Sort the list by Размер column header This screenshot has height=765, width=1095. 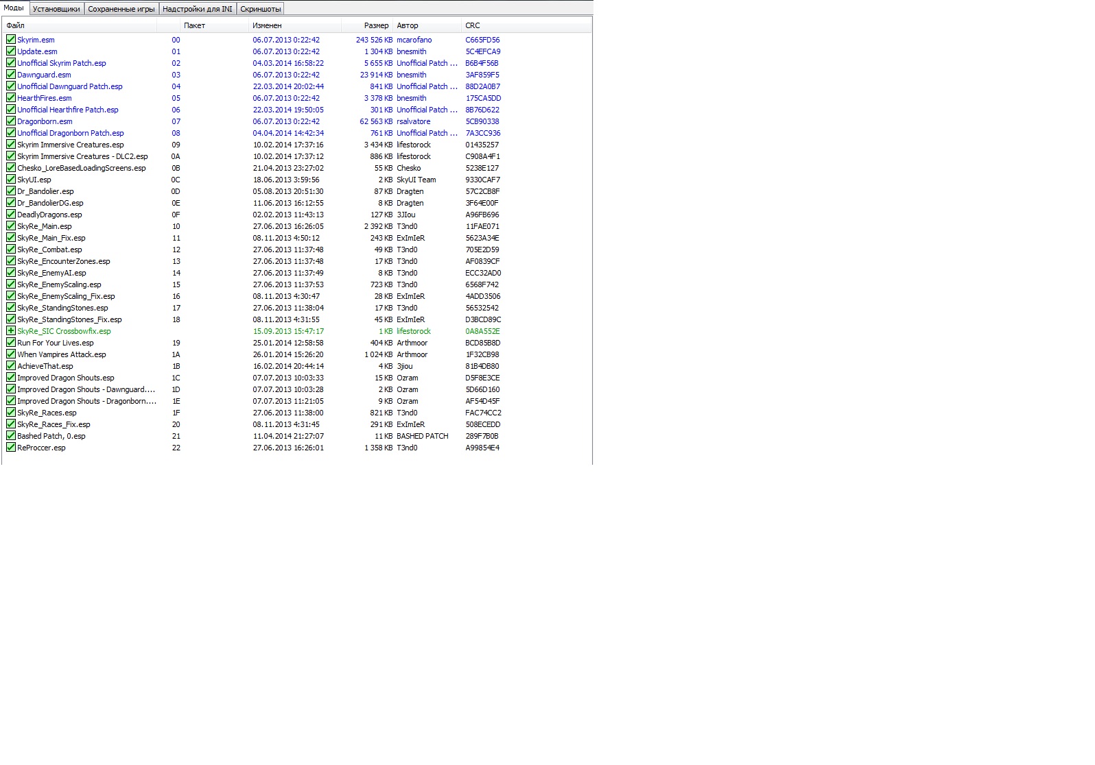coord(367,25)
